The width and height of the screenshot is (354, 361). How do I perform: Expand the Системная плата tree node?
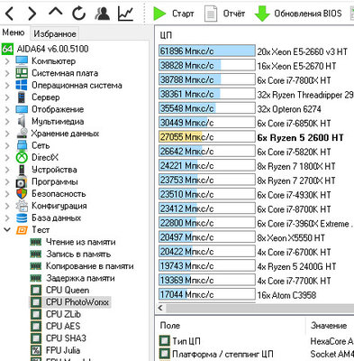(7, 73)
